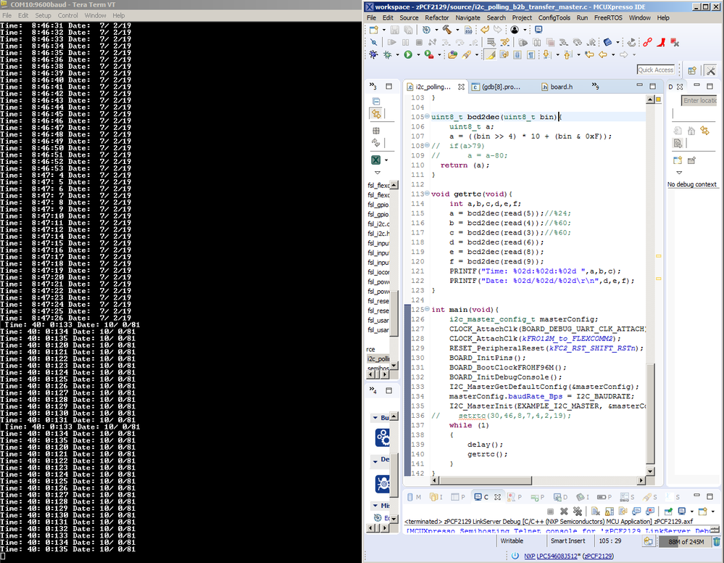The width and height of the screenshot is (724, 563).
Task: Click the editor vertical scrollbar down arrow
Action: click(650, 472)
